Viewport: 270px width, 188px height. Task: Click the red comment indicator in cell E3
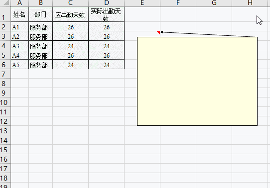(x=158, y=32)
